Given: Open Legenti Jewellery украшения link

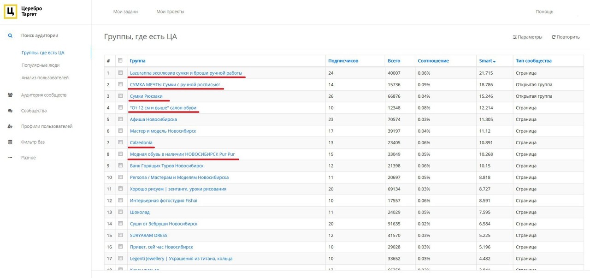Looking at the screenshot, I should pyautogui.click(x=181, y=259).
